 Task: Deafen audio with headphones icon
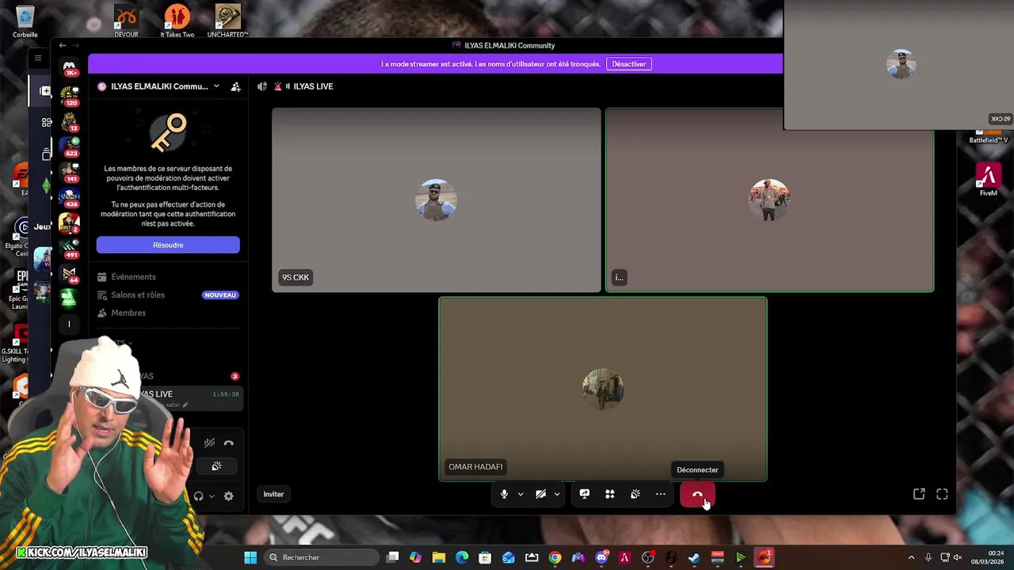click(x=198, y=496)
